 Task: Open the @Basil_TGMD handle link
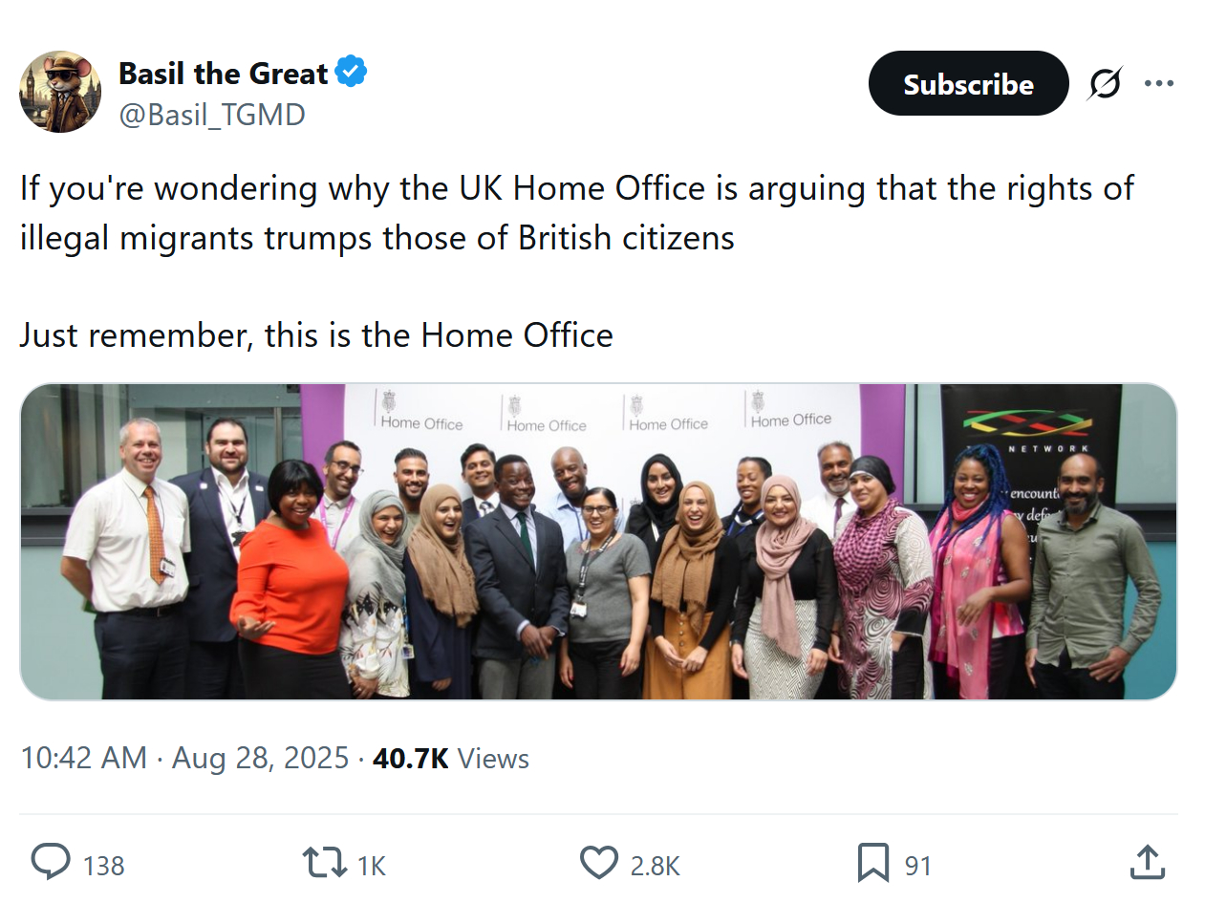click(x=211, y=115)
